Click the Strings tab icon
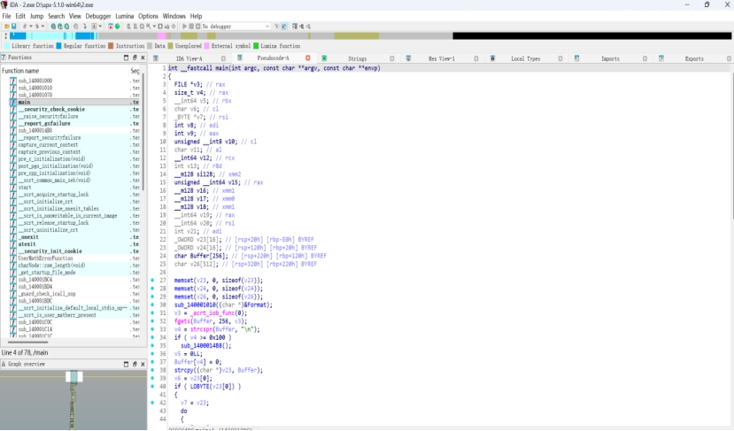Viewport: 734px width, 431px height. tap(326, 58)
